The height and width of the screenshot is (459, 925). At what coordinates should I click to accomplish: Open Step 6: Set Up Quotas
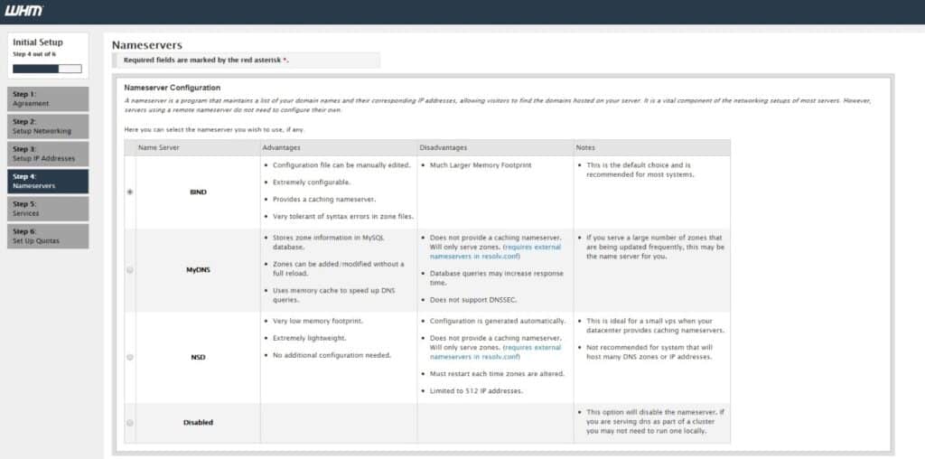coord(49,236)
